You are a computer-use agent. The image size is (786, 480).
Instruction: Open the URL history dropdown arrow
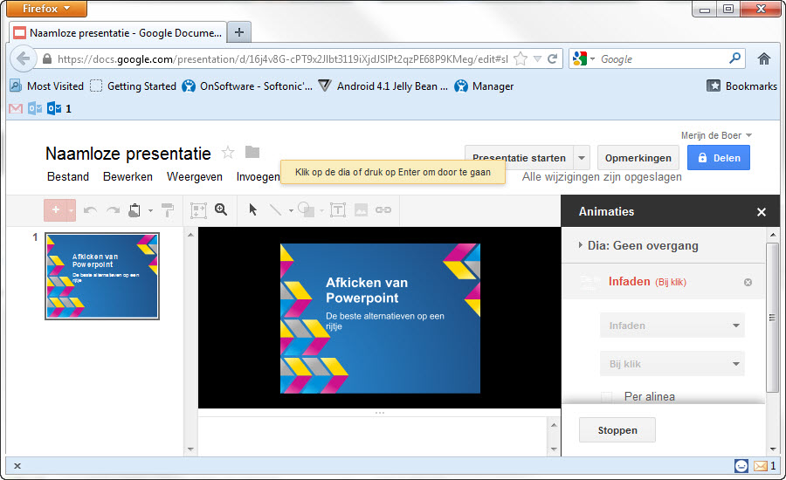(x=537, y=59)
